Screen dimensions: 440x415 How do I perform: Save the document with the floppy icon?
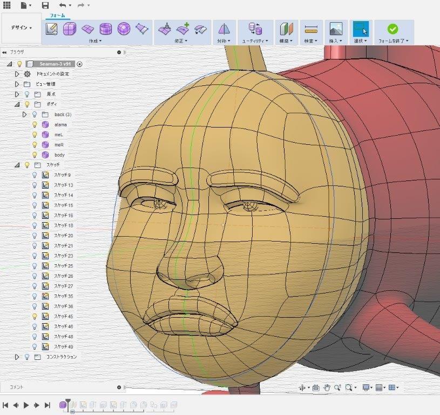(x=45, y=5)
